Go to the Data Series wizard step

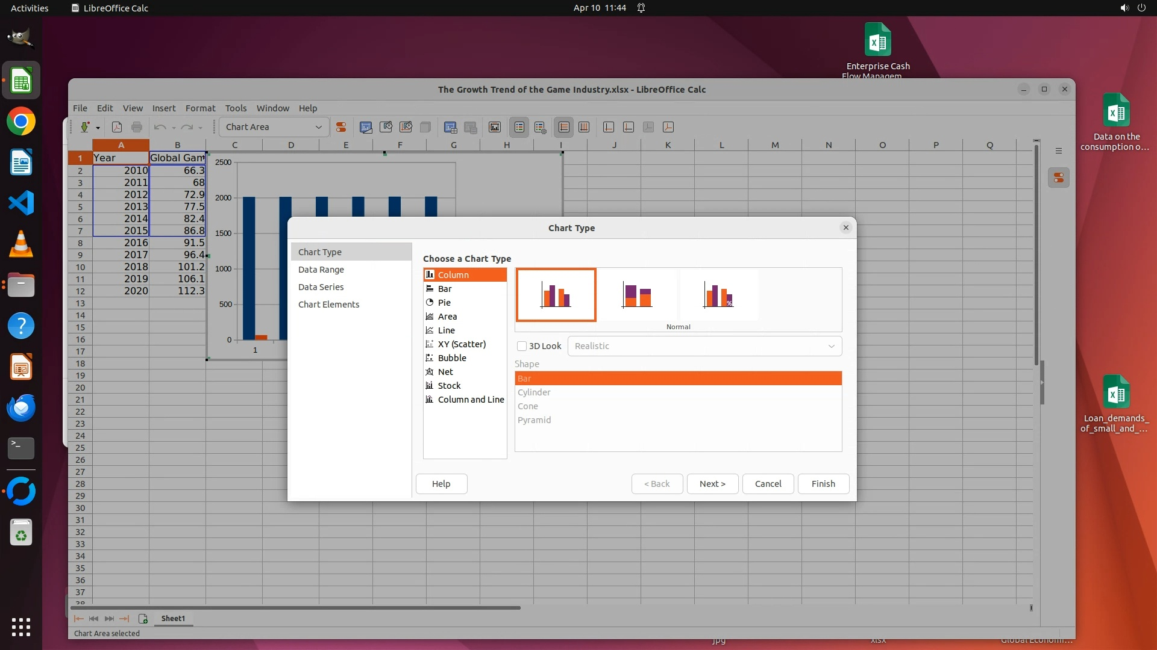pos(321,287)
